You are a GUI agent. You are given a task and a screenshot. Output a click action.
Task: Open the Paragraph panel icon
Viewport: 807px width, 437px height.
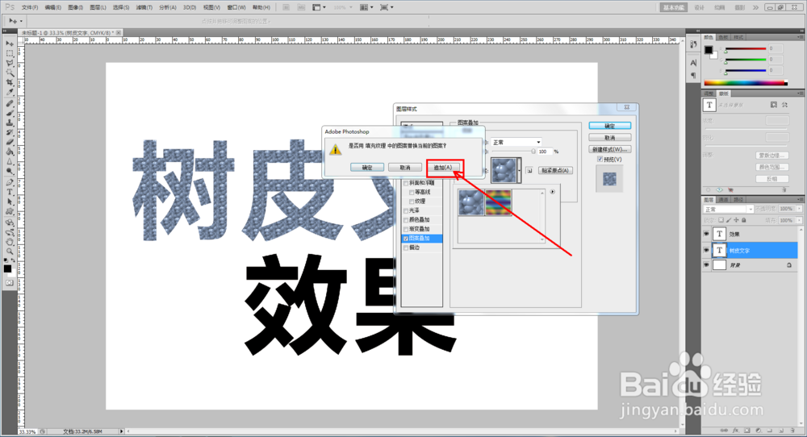pyautogui.click(x=693, y=76)
